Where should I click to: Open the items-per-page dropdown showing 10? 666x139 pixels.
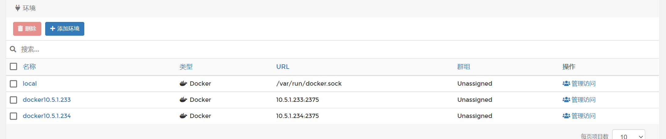coord(628,136)
